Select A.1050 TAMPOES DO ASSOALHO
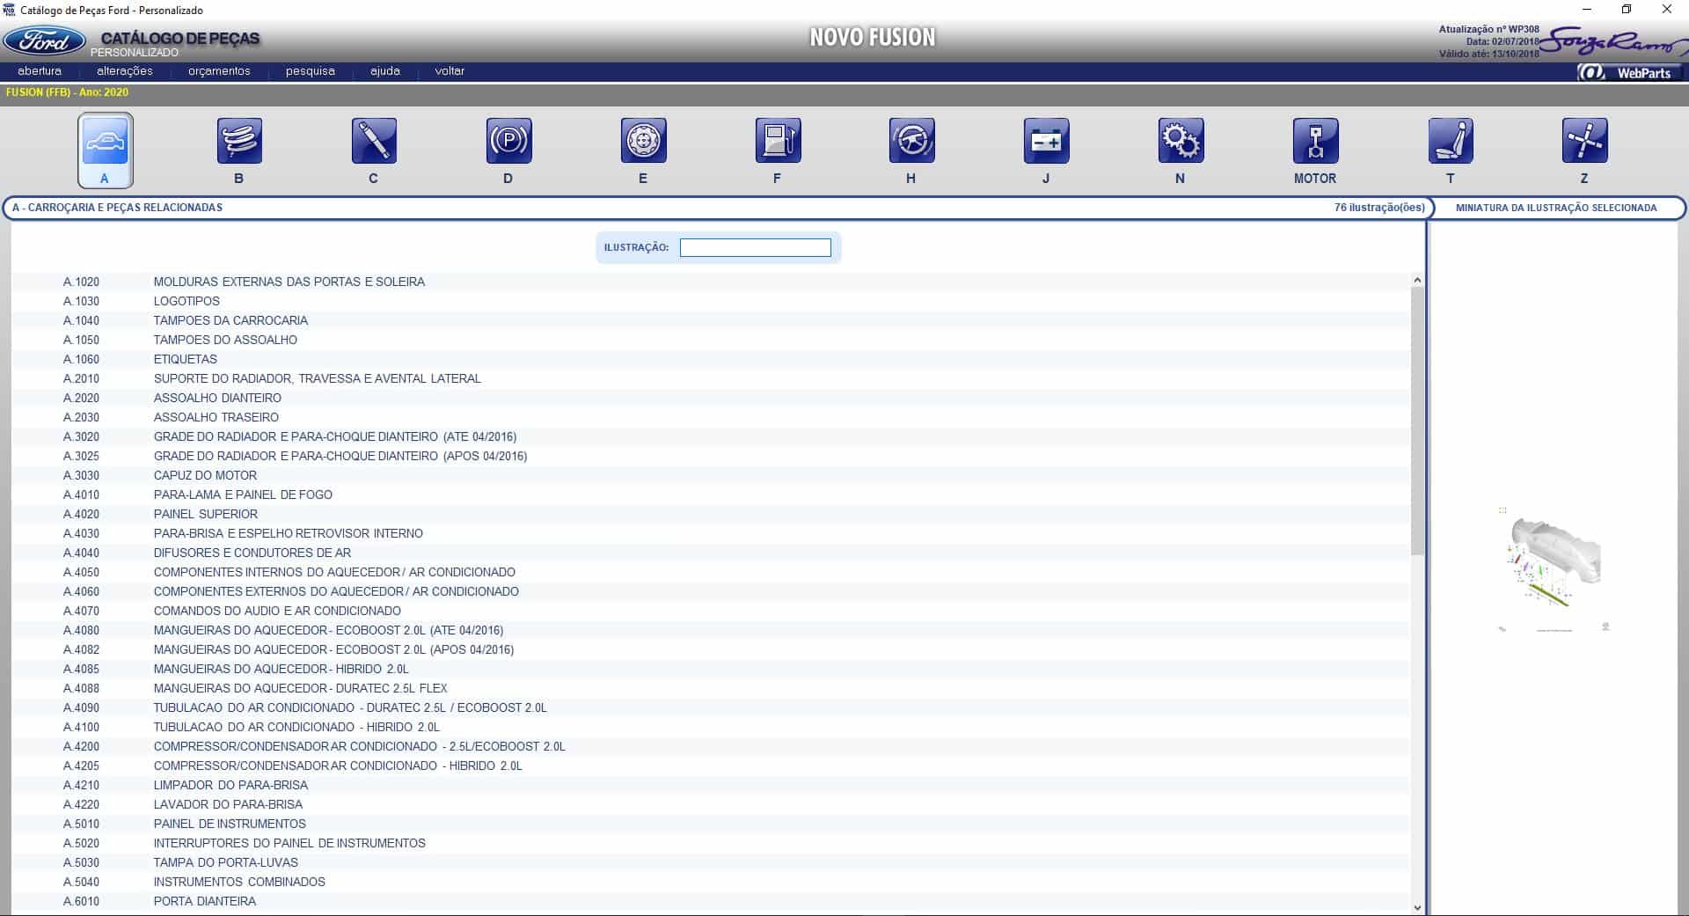1689x916 pixels. tap(710, 340)
